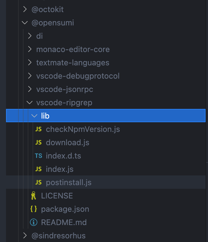Click the JS icon beside download.js
This screenshot has width=208, height=242.
pyautogui.click(x=38, y=142)
